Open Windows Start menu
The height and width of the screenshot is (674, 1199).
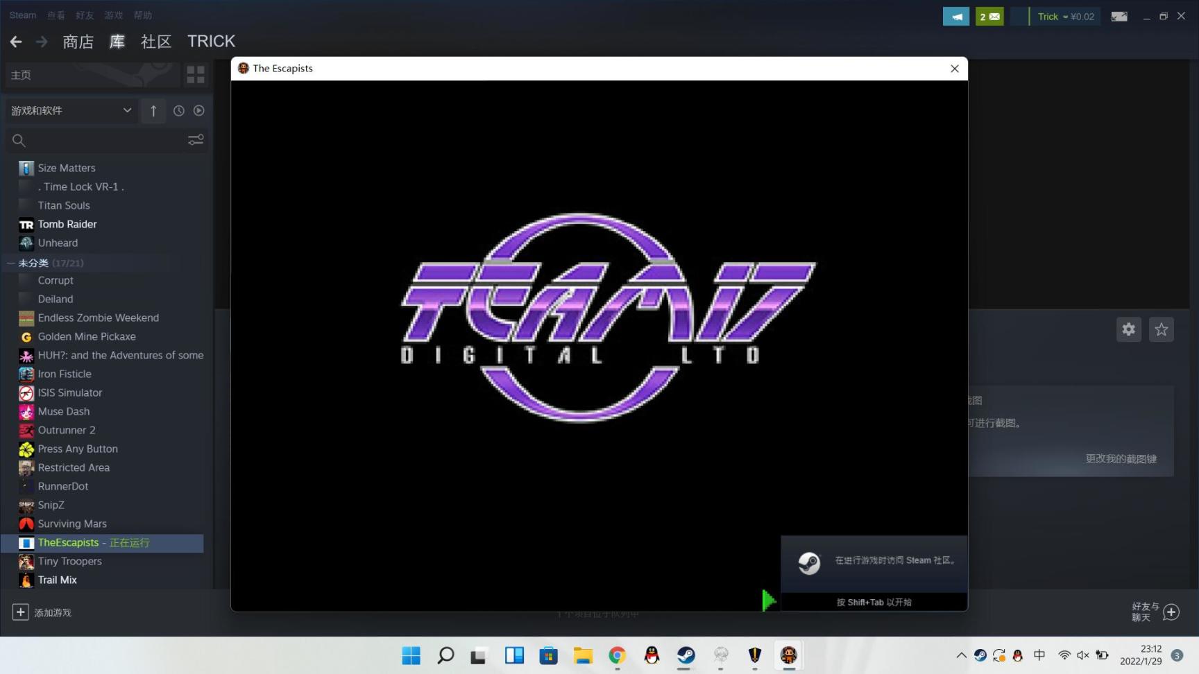click(411, 655)
